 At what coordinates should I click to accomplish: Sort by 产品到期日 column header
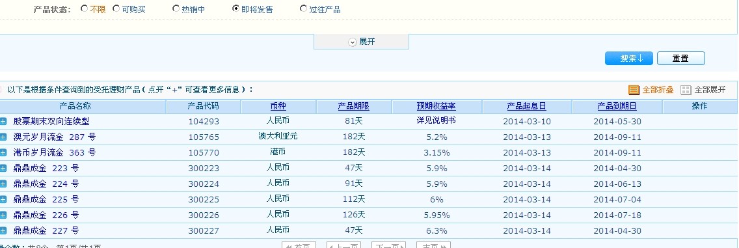[x=617, y=106]
